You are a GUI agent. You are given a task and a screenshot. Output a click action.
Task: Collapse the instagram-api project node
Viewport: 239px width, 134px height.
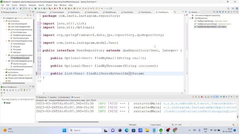(x=1, y=18)
